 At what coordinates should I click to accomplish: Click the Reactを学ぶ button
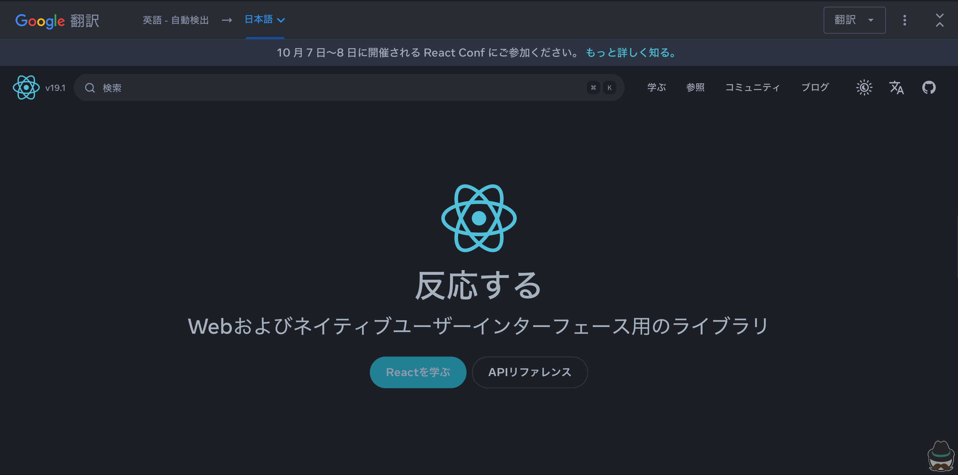point(418,372)
